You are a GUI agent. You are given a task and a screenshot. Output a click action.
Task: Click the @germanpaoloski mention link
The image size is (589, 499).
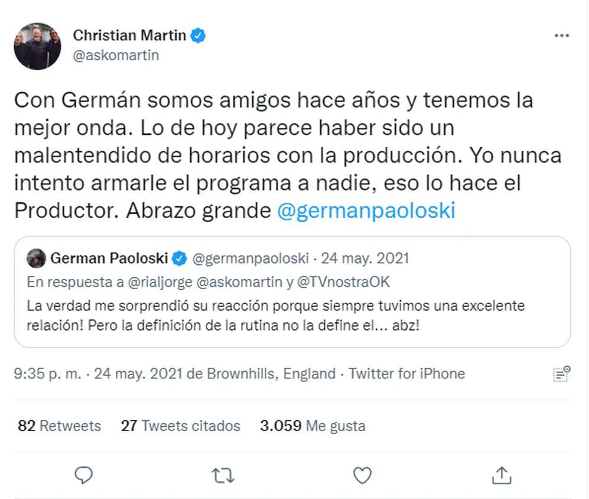coord(366,210)
